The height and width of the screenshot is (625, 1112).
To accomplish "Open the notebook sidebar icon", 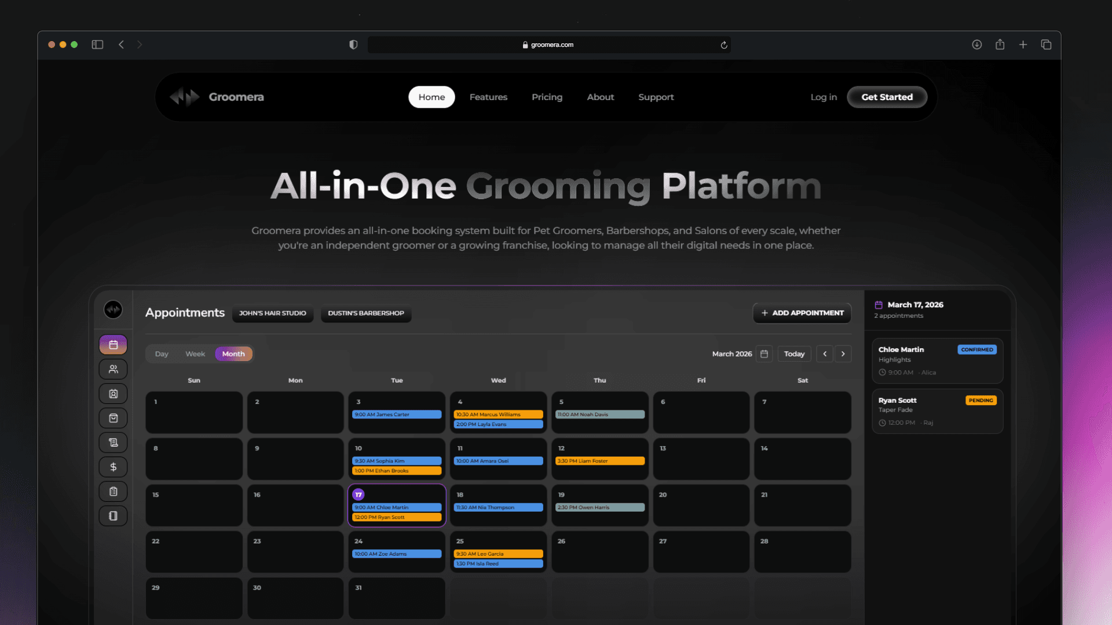I will tap(114, 516).
